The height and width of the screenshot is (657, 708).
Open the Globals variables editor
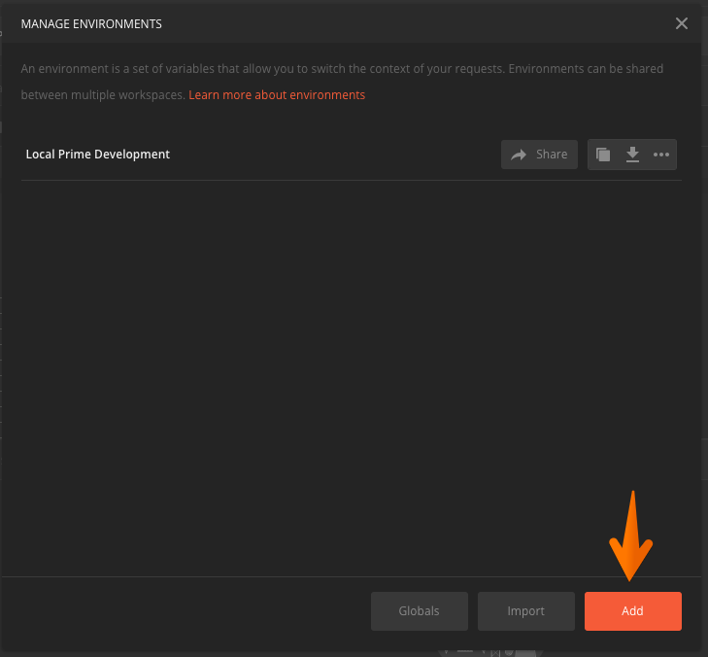[419, 611]
